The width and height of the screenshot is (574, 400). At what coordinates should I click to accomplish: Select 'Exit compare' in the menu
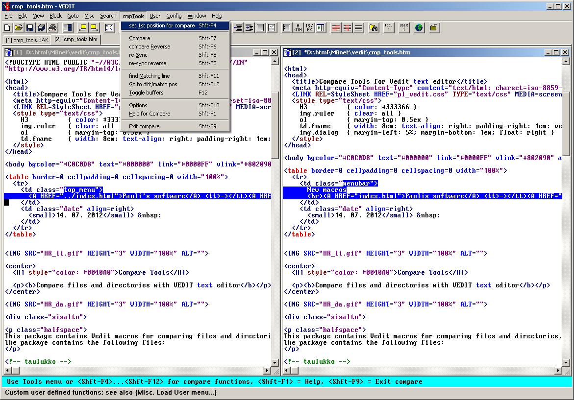click(144, 126)
